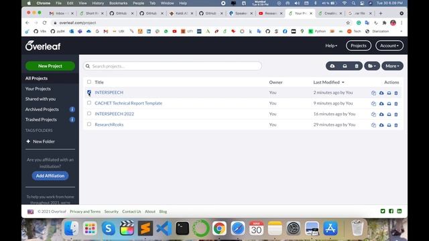This screenshot has width=429, height=241.
Task: Open info icon beside Trashed Projects
Action: pyautogui.click(x=72, y=119)
